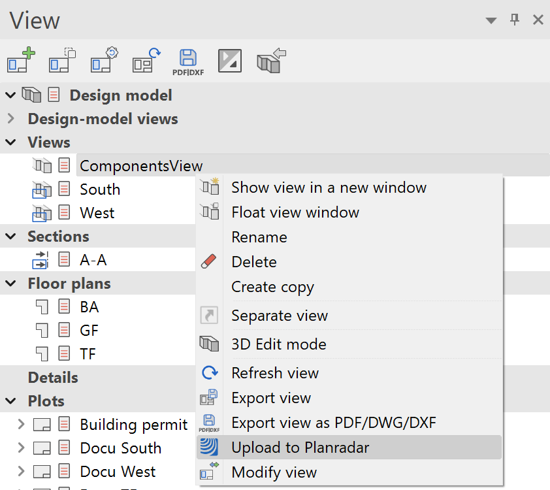Click the 3D model with arrow icon
550x490 pixels.
pos(272,61)
